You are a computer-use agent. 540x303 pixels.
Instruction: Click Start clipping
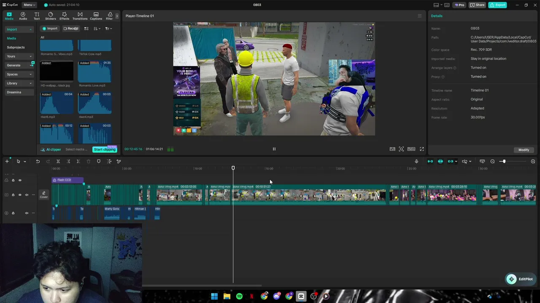[x=105, y=149]
